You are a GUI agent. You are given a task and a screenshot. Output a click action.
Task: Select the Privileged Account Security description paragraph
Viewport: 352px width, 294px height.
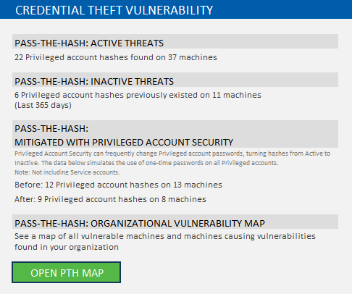click(172, 158)
